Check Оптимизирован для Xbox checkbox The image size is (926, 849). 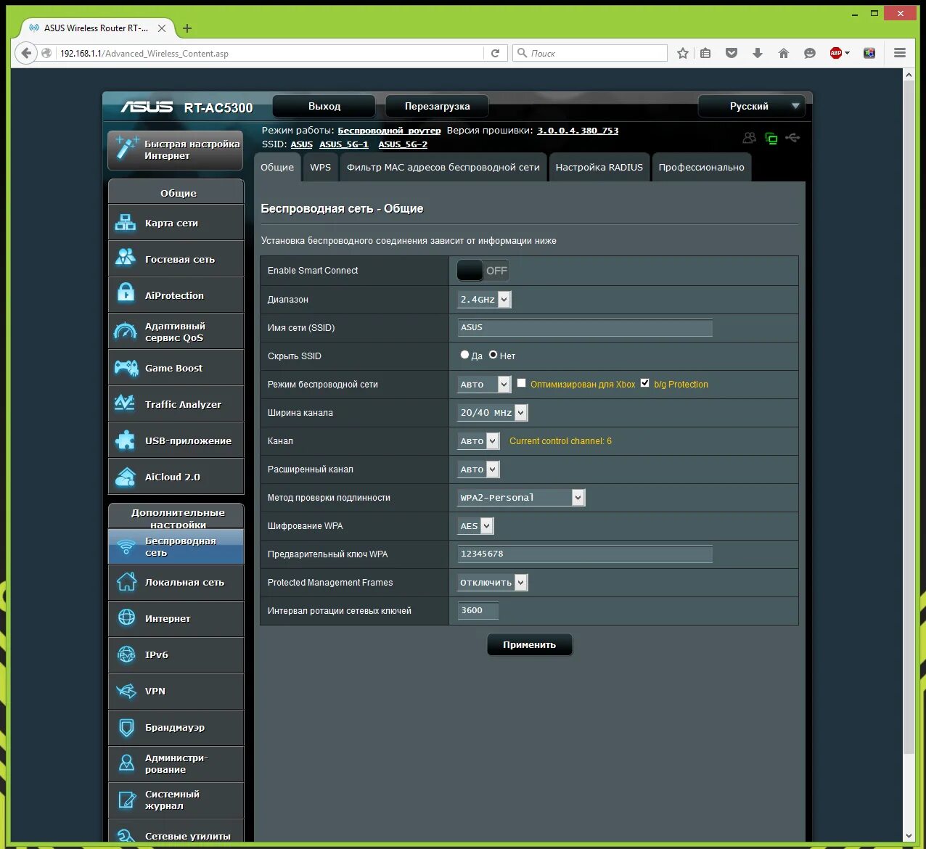click(521, 383)
